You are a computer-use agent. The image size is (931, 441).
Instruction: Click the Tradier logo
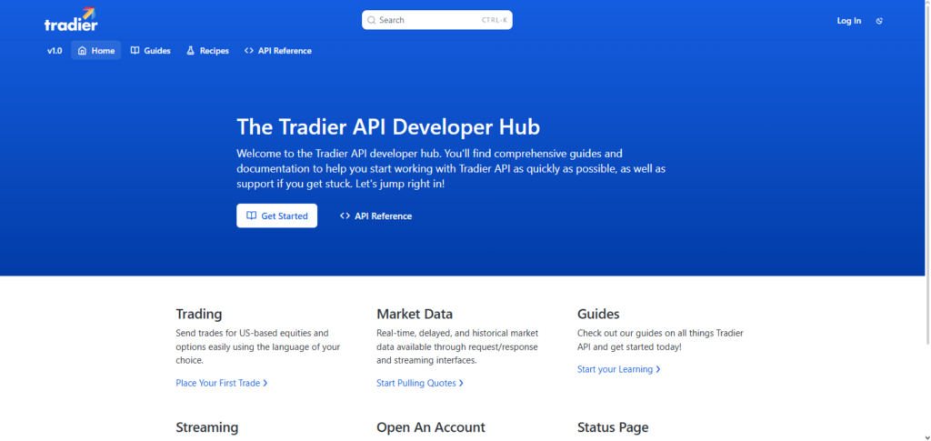point(71,20)
